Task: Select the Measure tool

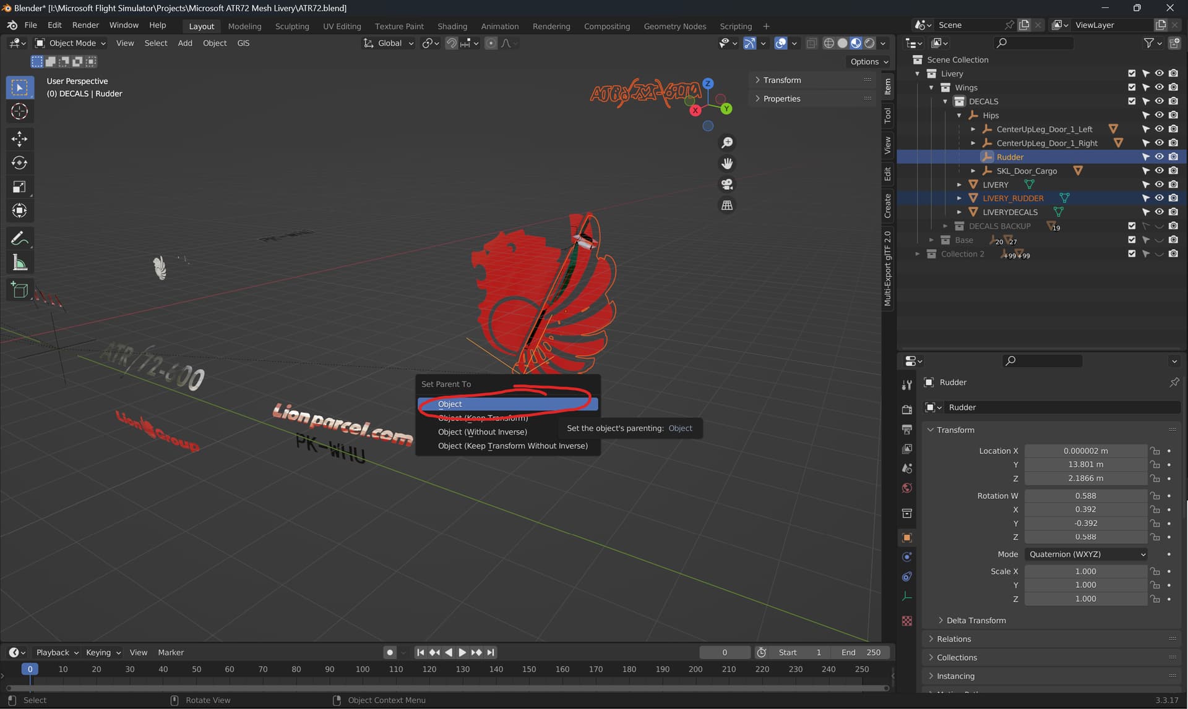Action: [x=20, y=262]
